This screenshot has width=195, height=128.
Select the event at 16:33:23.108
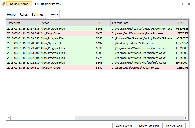point(97,53)
